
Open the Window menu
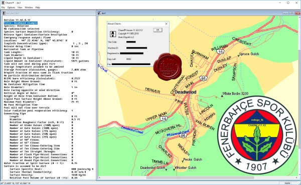click(x=29, y=7)
